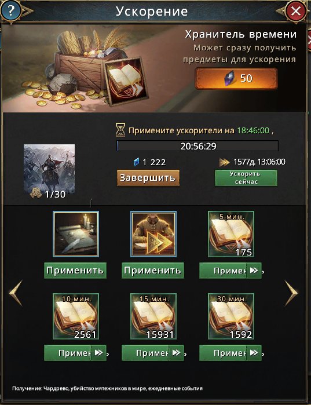This screenshot has width=311, height=405.
Task: Close the Ускорение window
Action: click(295, 11)
